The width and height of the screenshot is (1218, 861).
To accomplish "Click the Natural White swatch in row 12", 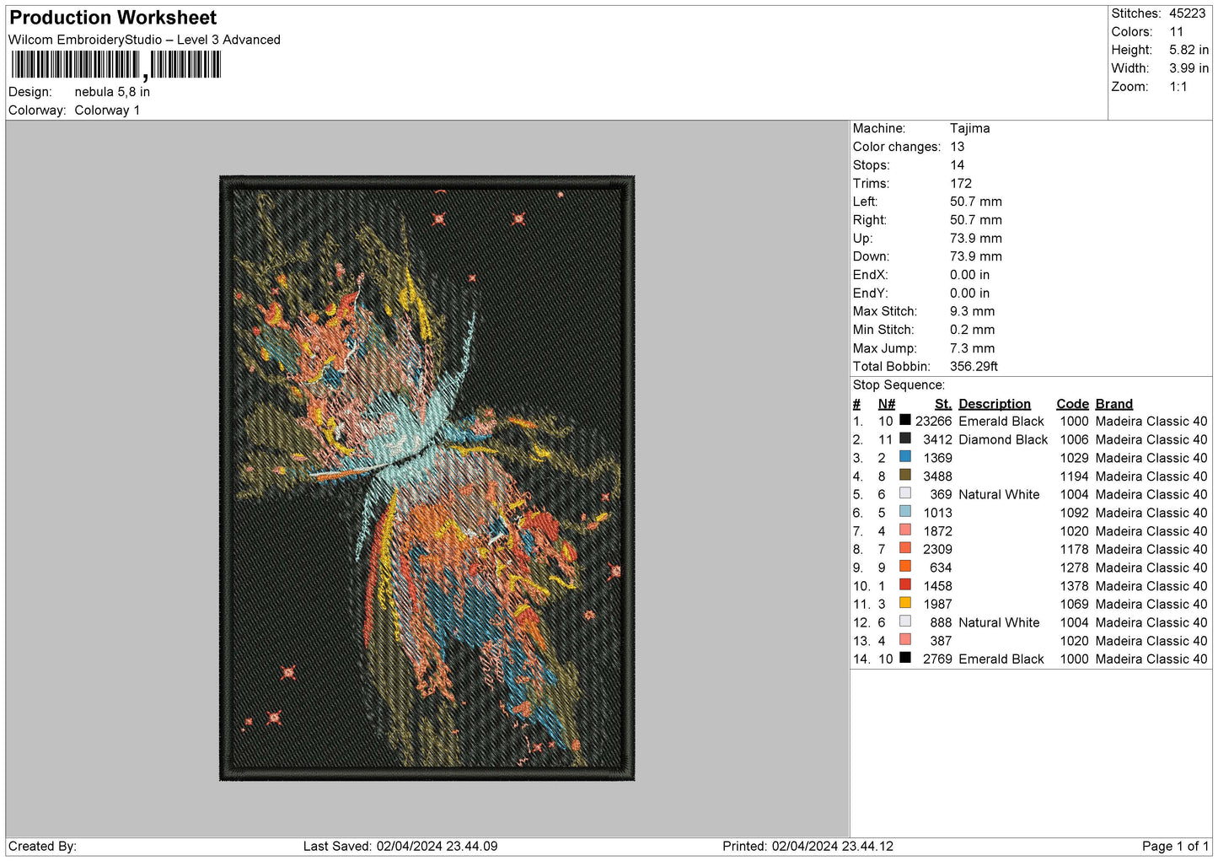I will [x=905, y=622].
